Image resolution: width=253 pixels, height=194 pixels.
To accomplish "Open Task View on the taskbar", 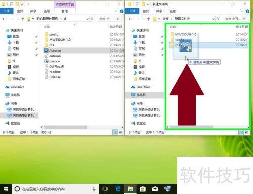I will [105, 189].
